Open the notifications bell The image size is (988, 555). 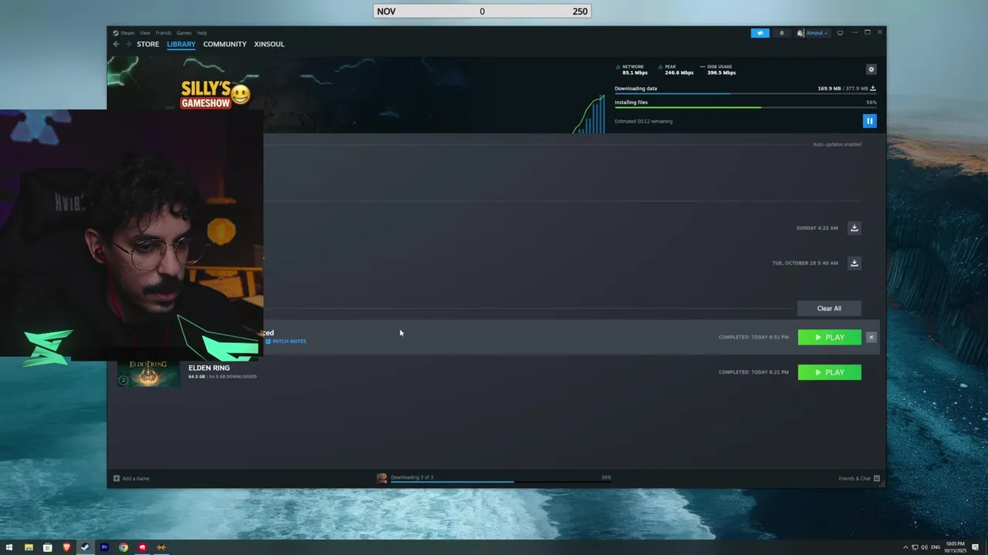pos(782,33)
